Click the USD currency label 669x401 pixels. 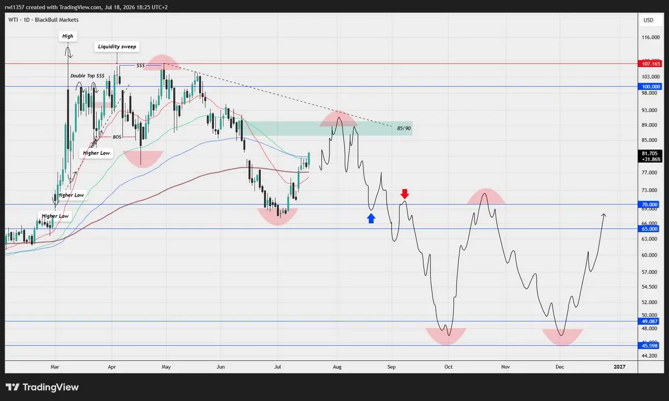(648, 20)
